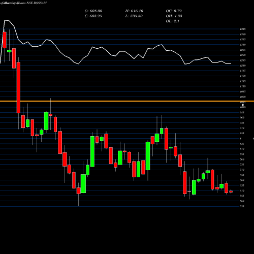
Task: Click the 760 price axis label
Action: coord(242,160)
